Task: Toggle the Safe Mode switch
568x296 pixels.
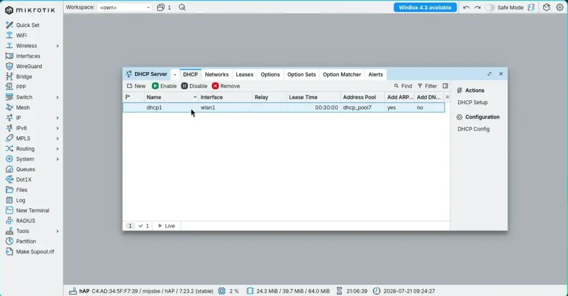Action: coord(489,8)
